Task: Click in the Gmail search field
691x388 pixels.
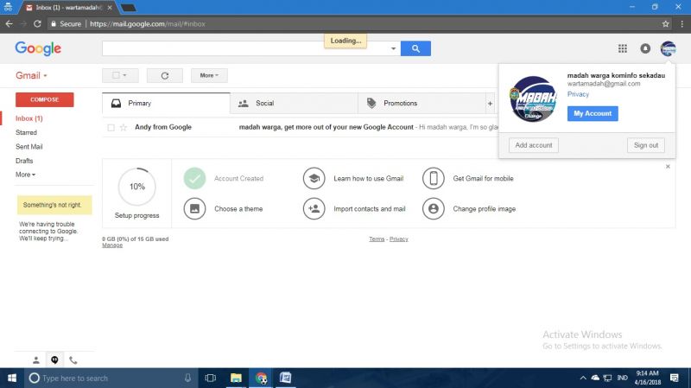Action: click(244, 48)
